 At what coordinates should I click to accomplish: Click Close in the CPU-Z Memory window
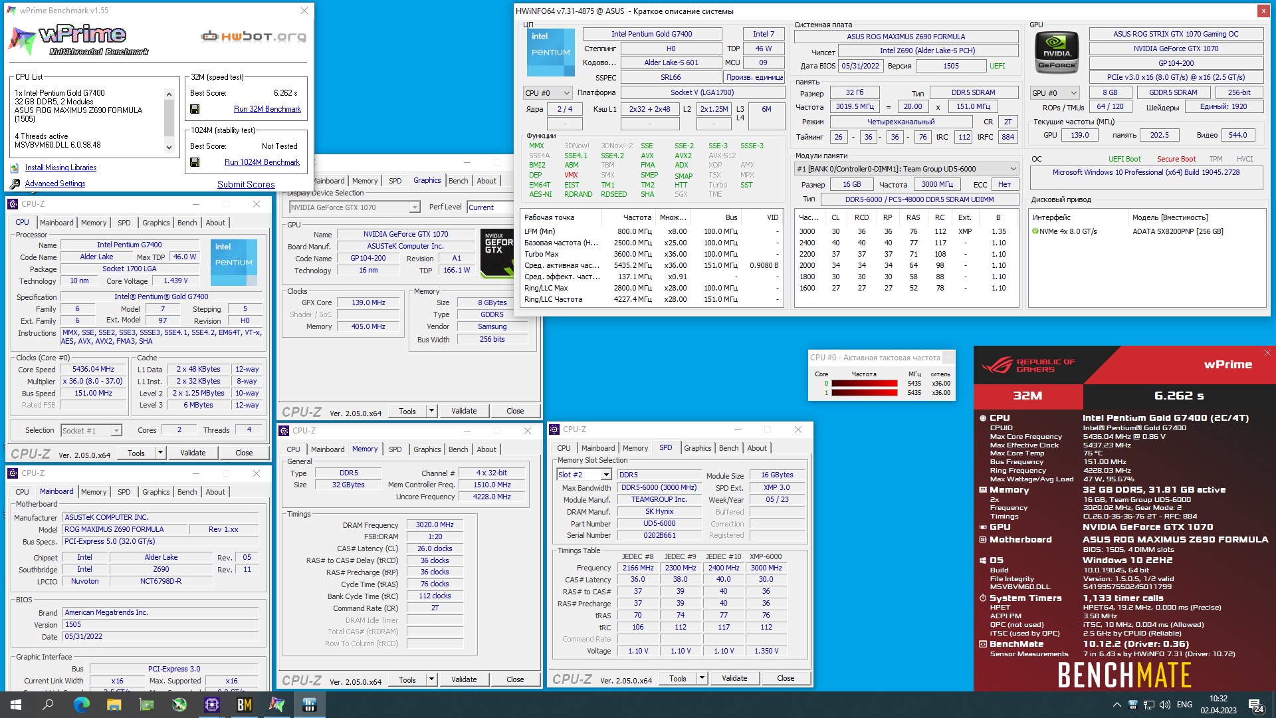point(515,679)
